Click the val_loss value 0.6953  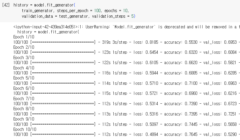tap(230, 42)
